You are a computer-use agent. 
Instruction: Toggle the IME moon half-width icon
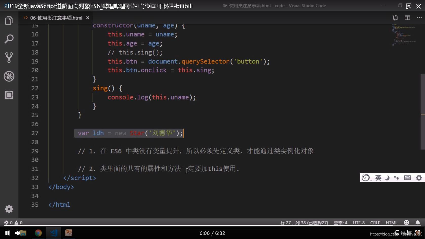click(387, 178)
